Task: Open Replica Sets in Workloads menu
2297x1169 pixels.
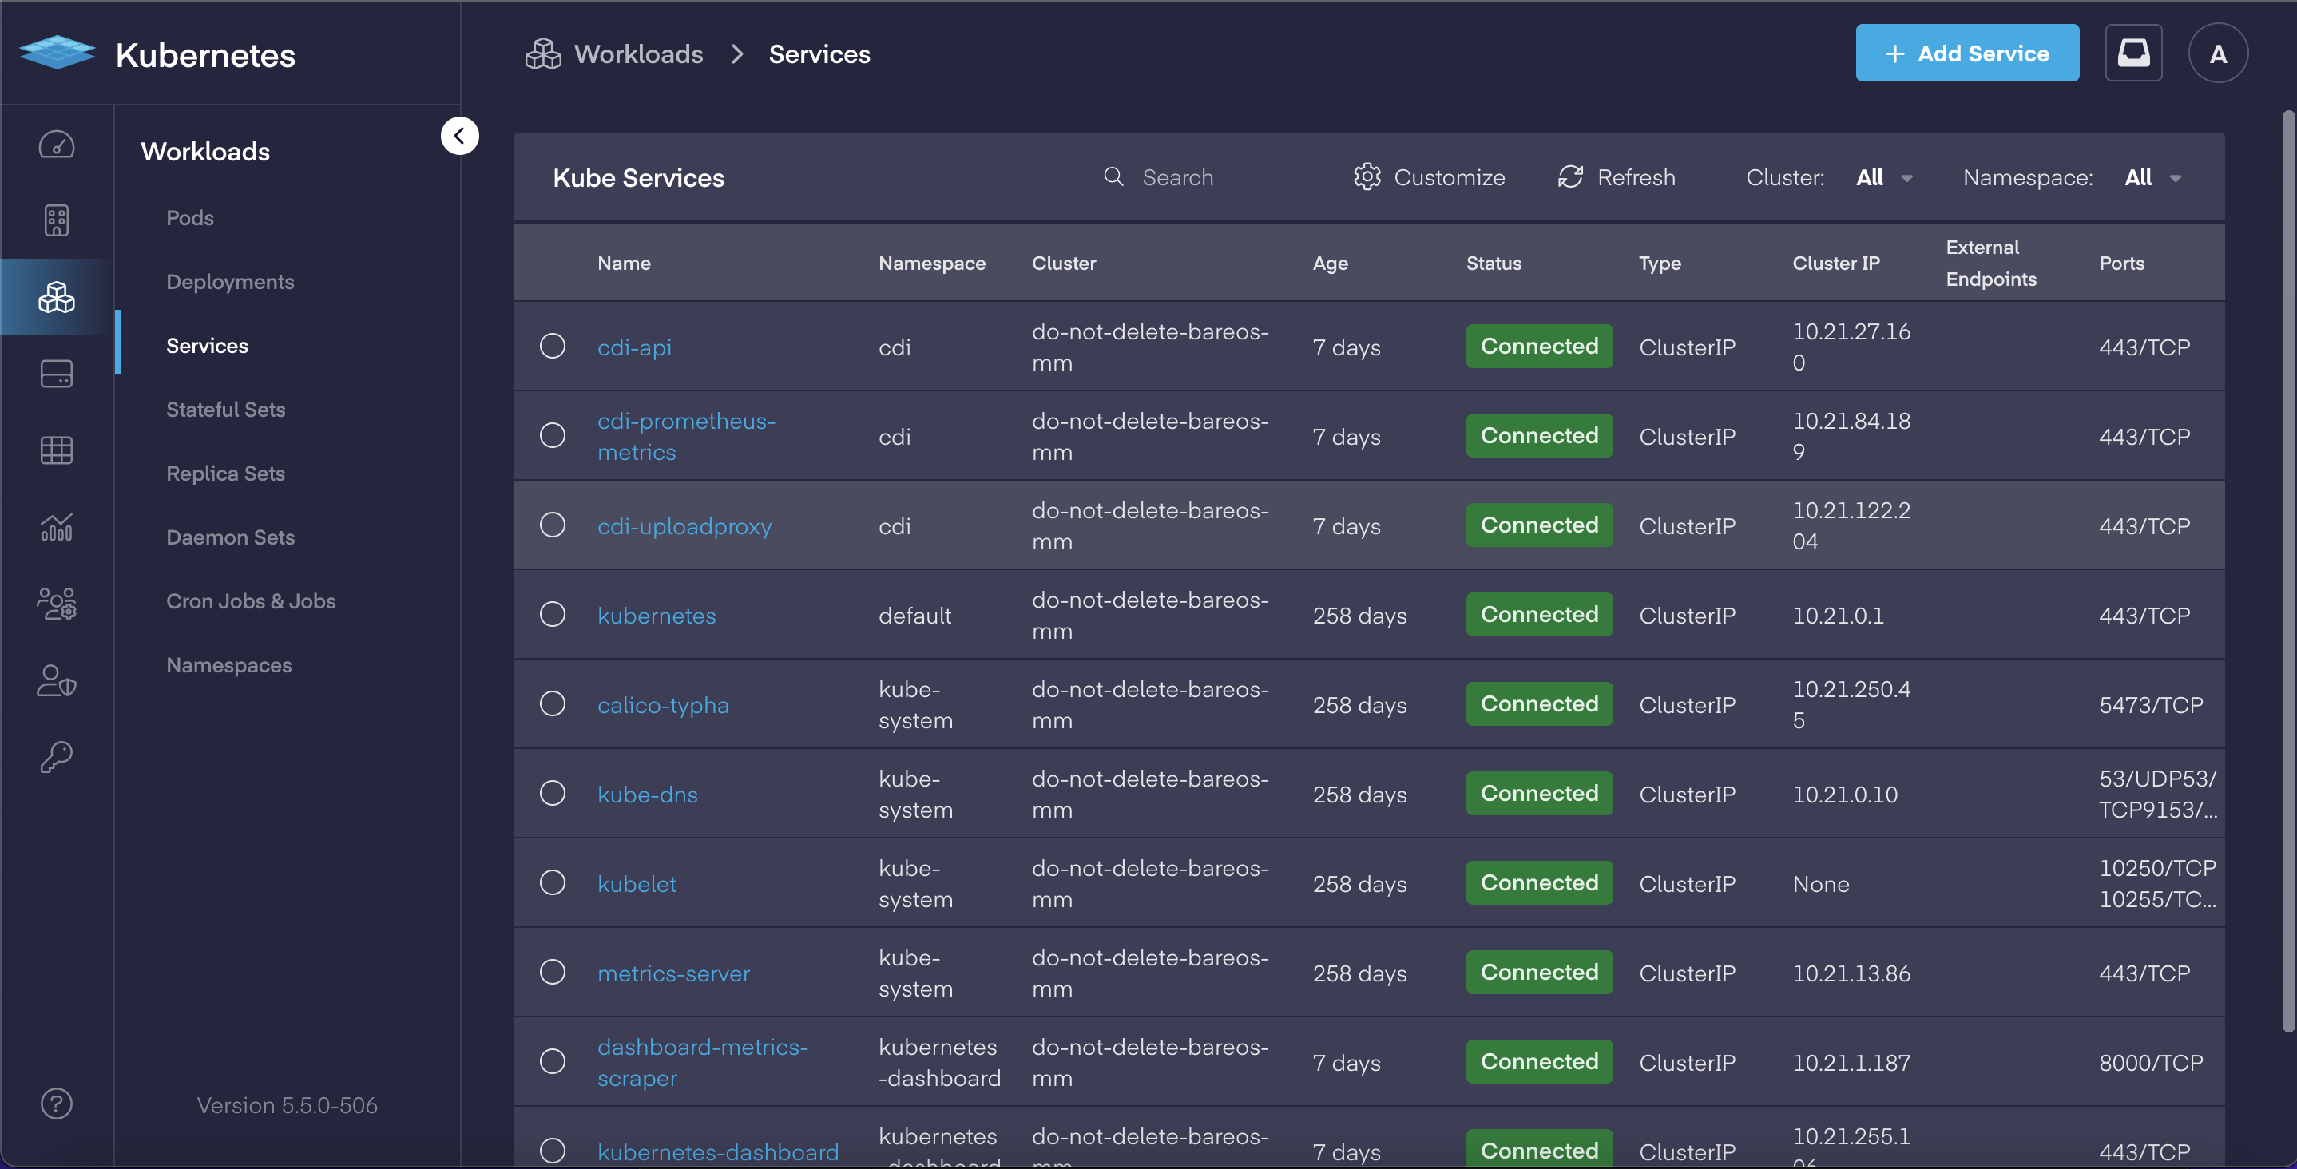Action: 225,474
